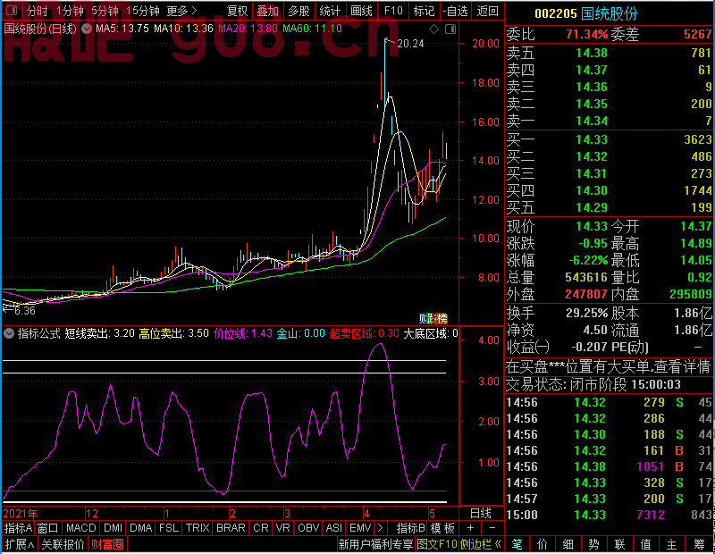This screenshot has height=554, width=715.
Task: Open 新用户福利专享 link
Action: (375, 544)
